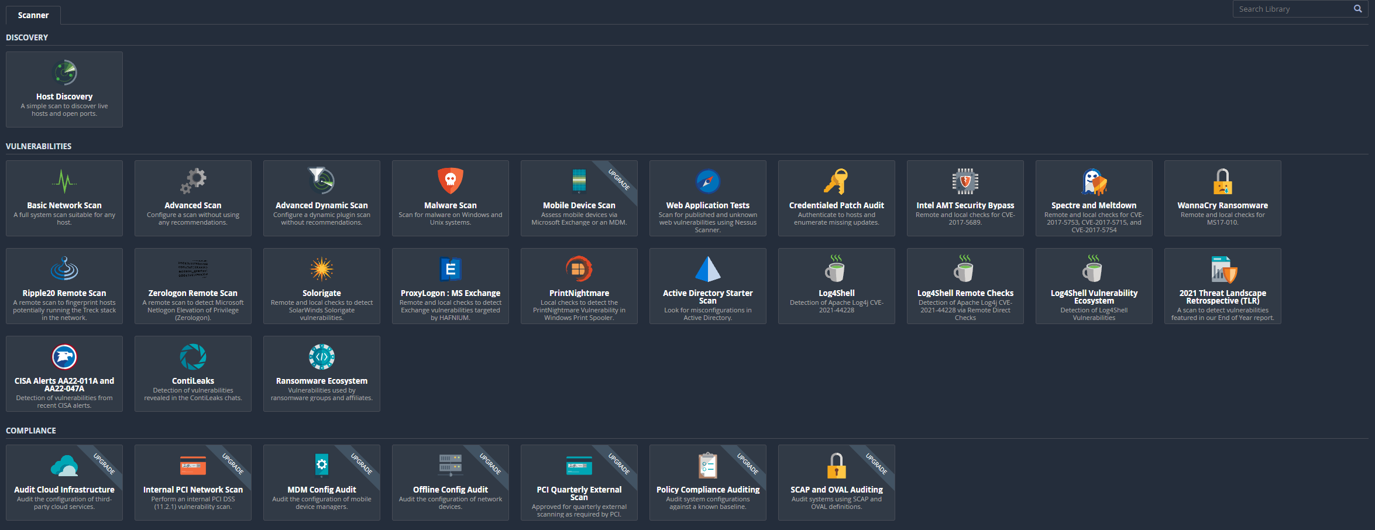Click the Credentialed Patch Audit keys icon

coord(836,181)
